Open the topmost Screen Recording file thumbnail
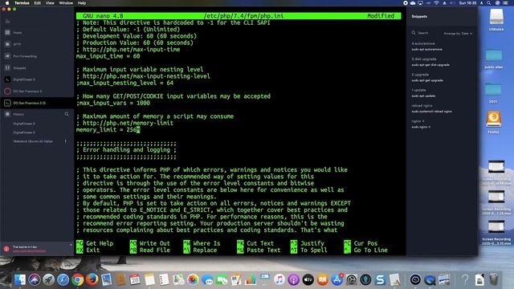 point(496,167)
